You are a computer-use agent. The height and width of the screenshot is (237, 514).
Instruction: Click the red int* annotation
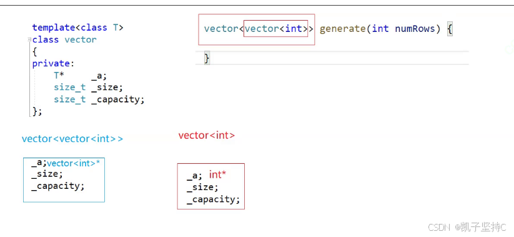[218, 175]
